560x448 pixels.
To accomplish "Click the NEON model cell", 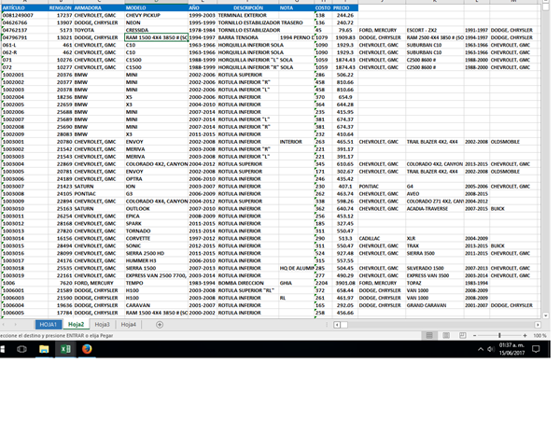I will click(x=157, y=22).
